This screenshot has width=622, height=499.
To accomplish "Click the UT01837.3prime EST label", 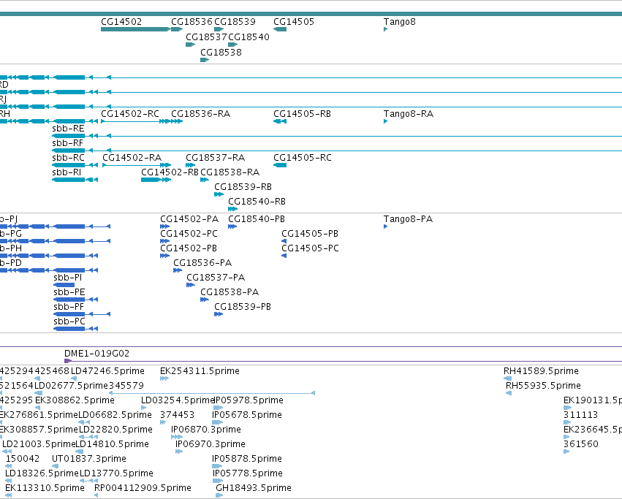I will tap(89, 459).
